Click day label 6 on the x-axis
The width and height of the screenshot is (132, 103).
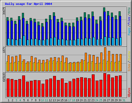click(28, 100)
